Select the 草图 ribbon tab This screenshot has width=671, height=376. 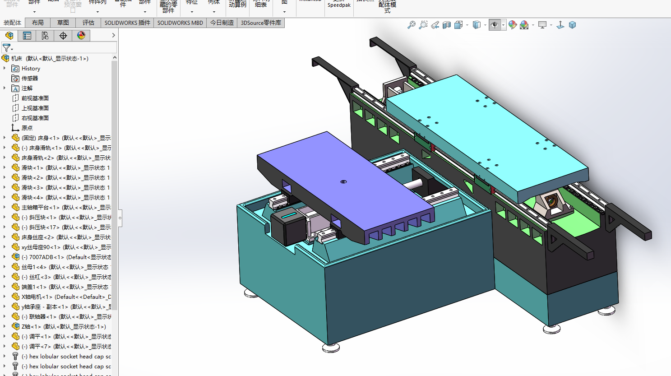pyautogui.click(x=63, y=23)
